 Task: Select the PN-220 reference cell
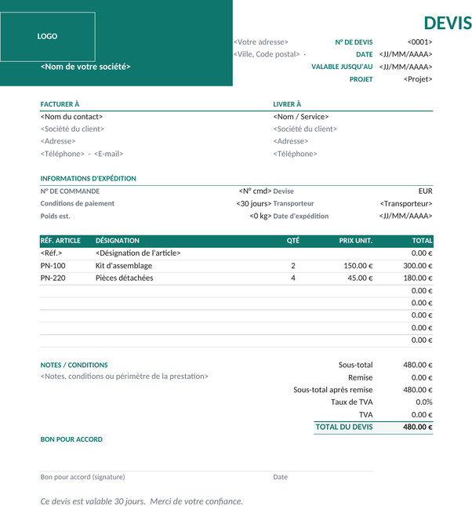(x=53, y=278)
